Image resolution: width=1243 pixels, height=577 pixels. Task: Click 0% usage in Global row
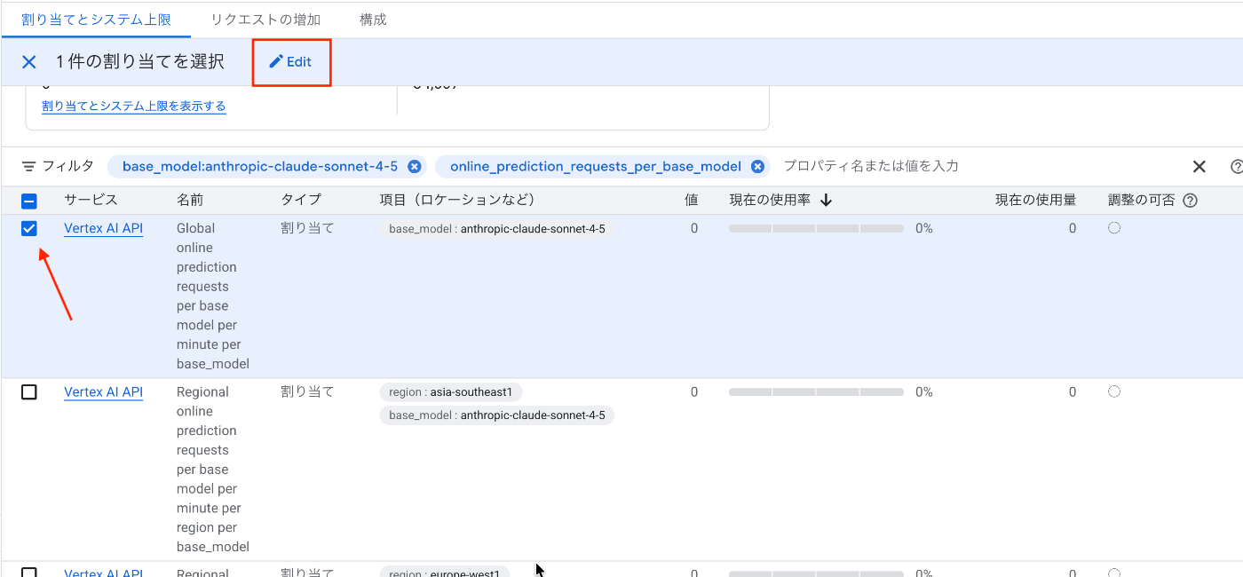tap(924, 228)
